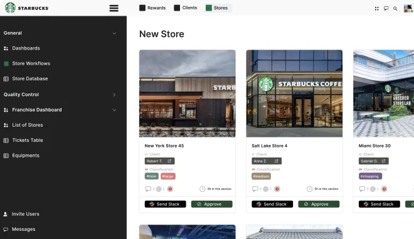Open Salt Lake Store 4 photo thumbnail

(x=294, y=93)
